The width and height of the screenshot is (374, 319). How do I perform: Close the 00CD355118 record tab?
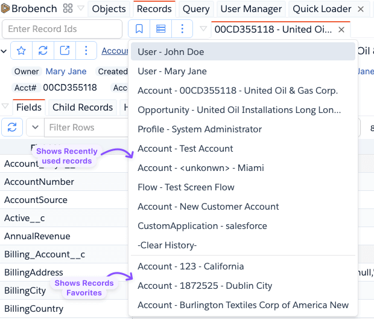tap(341, 30)
